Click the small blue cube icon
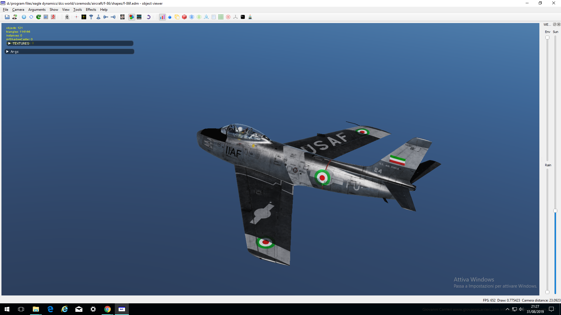 tap(170, 17)
